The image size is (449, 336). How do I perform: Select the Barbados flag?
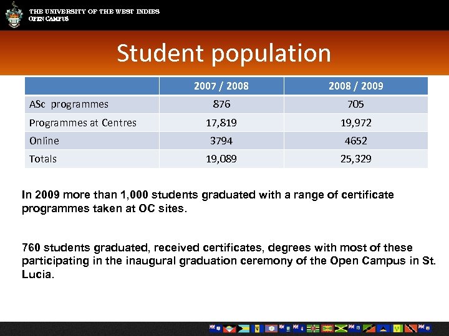[x=258, y=329]
